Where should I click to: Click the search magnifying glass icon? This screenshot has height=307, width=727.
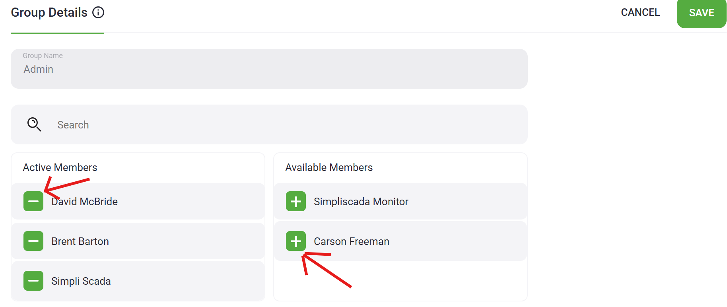(x=34, y=124)
